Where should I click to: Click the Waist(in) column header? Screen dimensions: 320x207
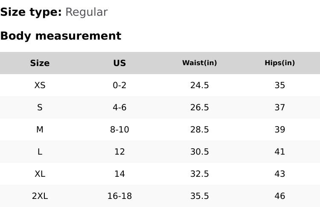199,63
